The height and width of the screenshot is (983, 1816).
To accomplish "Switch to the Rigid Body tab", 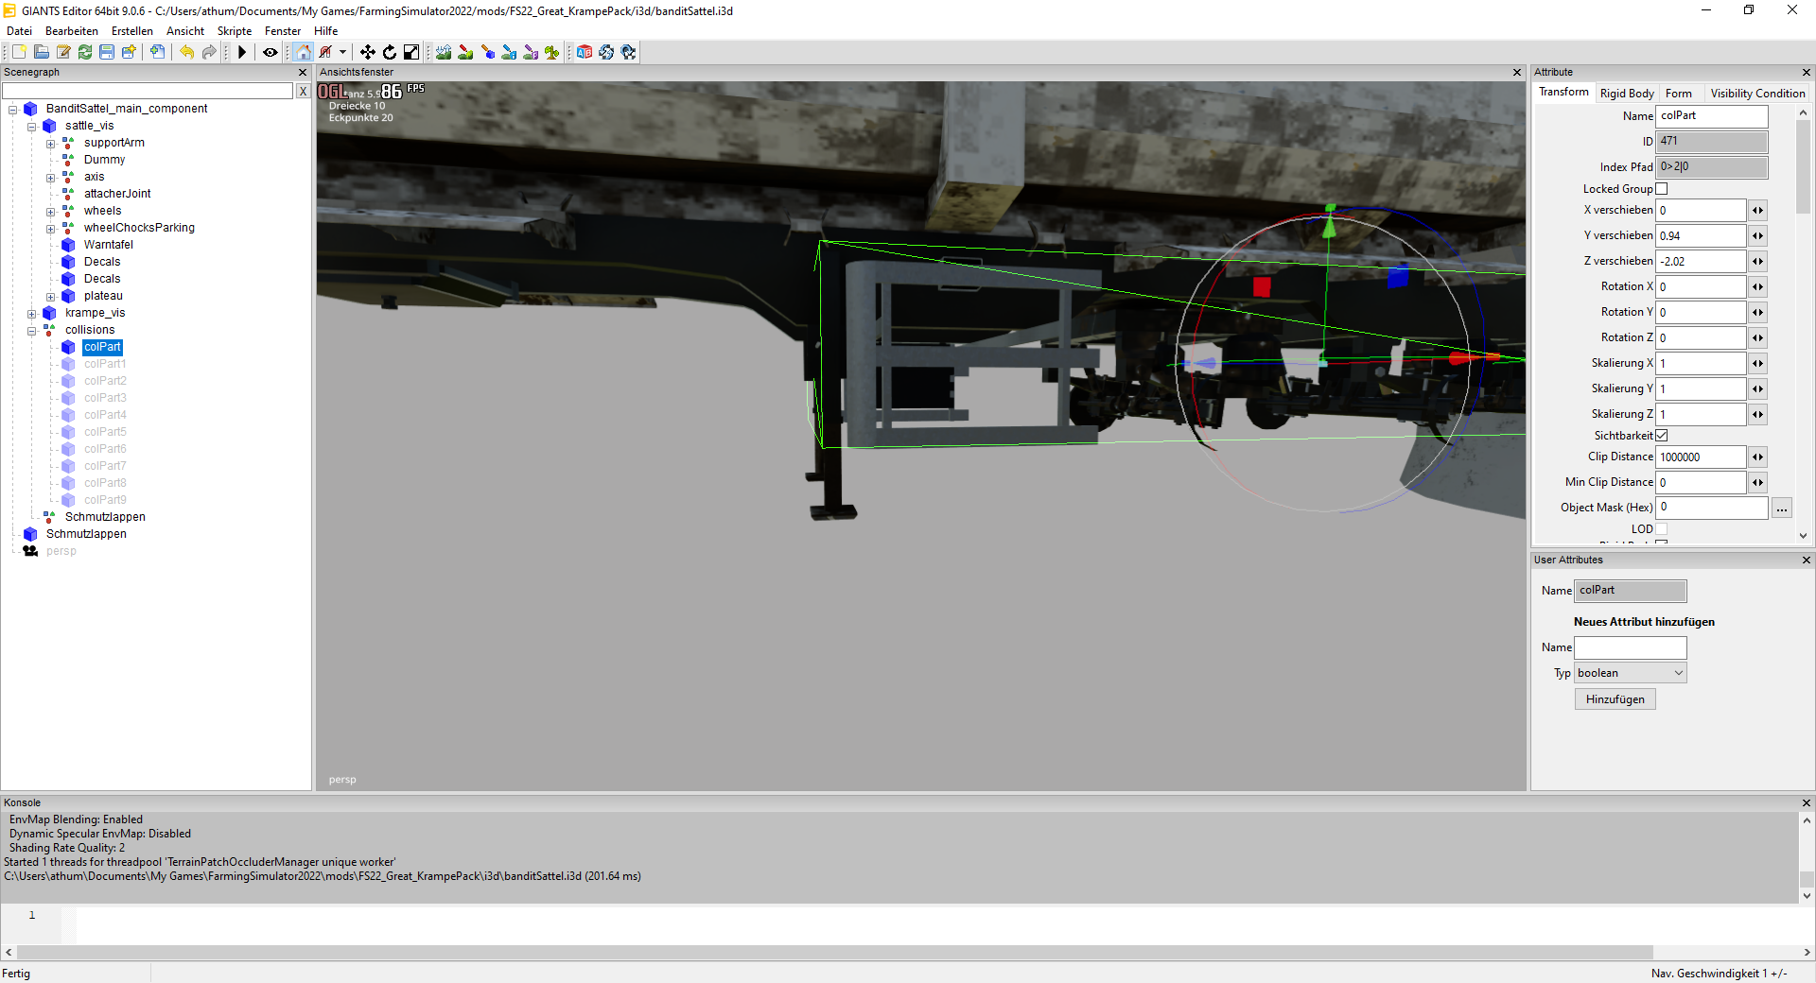I will (x=1627, y=94).
